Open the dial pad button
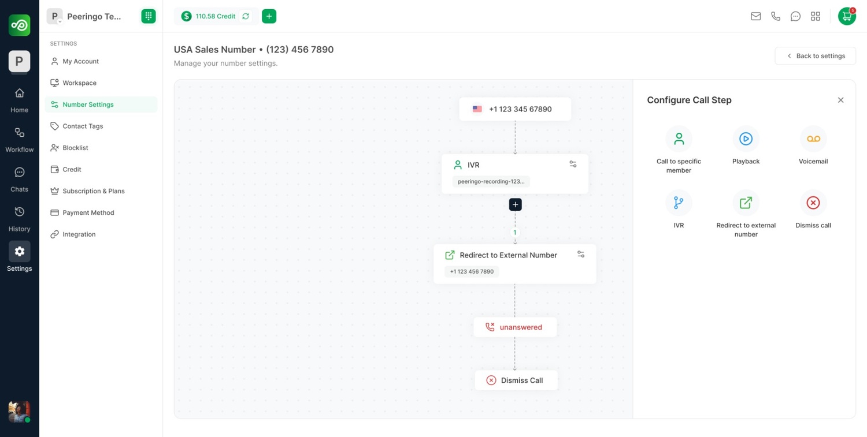867x437 pixels. coord(149,16)
